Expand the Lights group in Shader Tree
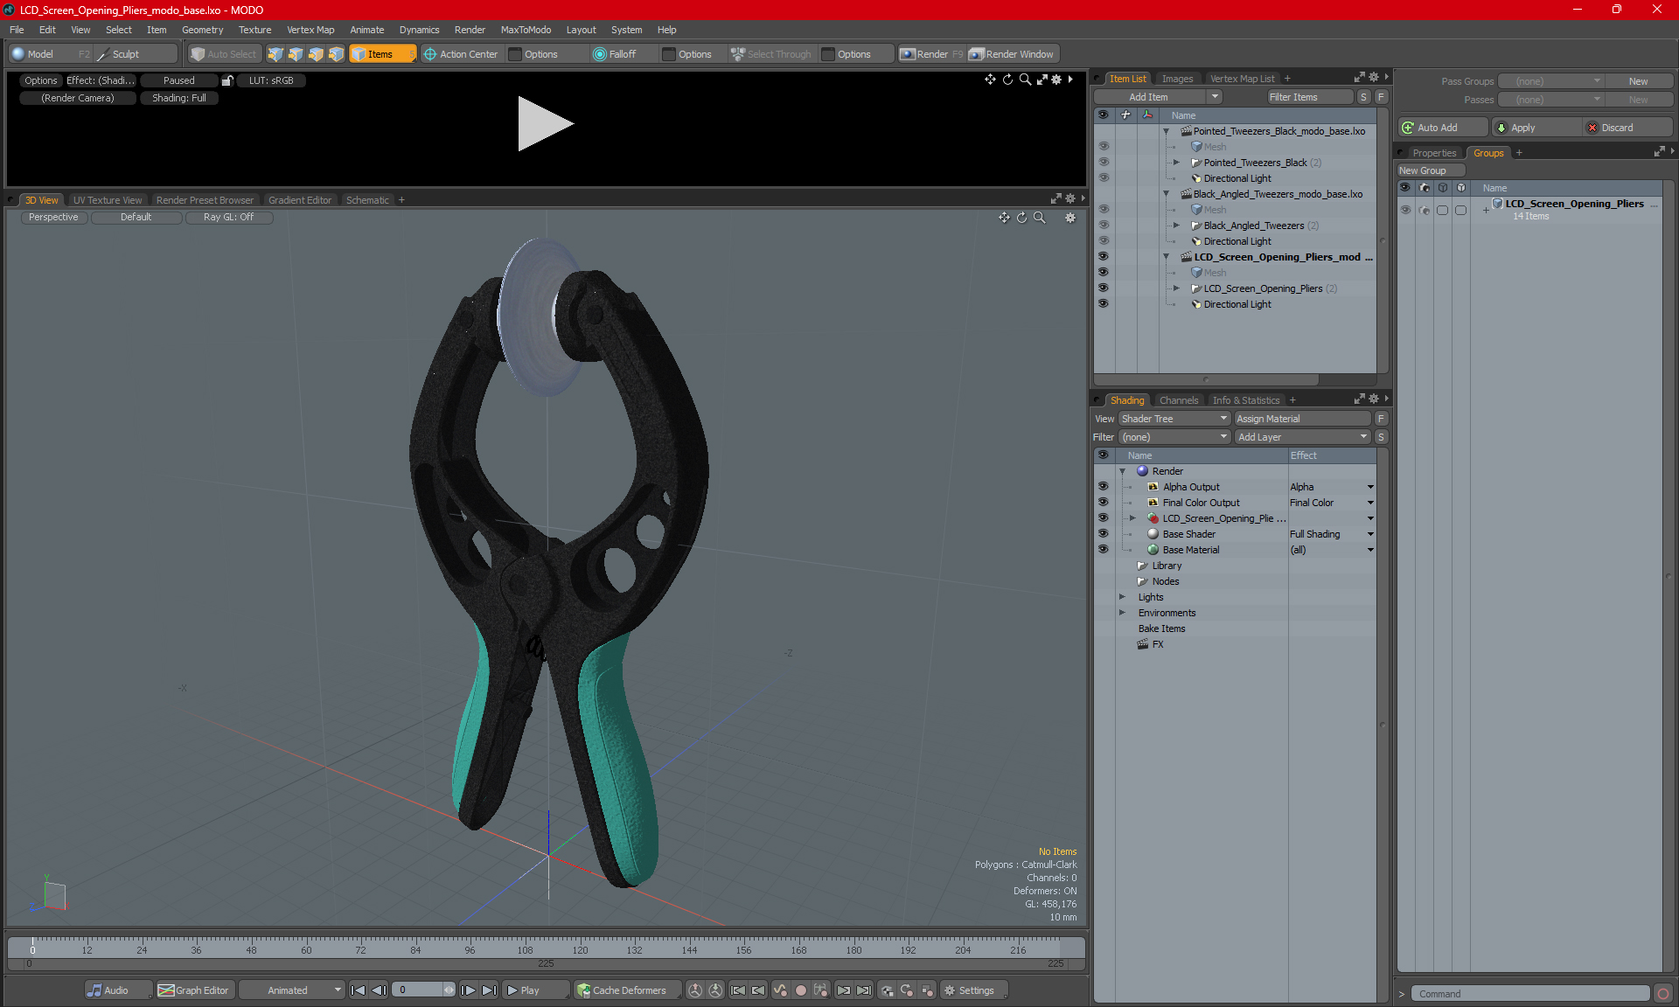Viewport: 1679px width, 1007px height. [1123, 597]
